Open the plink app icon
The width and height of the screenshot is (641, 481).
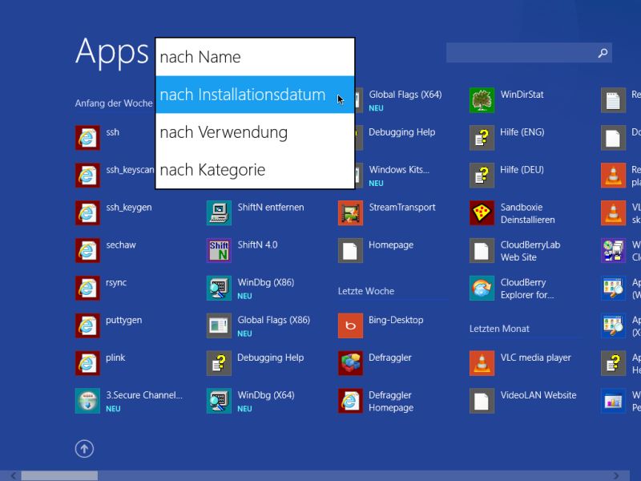(87, 363)
